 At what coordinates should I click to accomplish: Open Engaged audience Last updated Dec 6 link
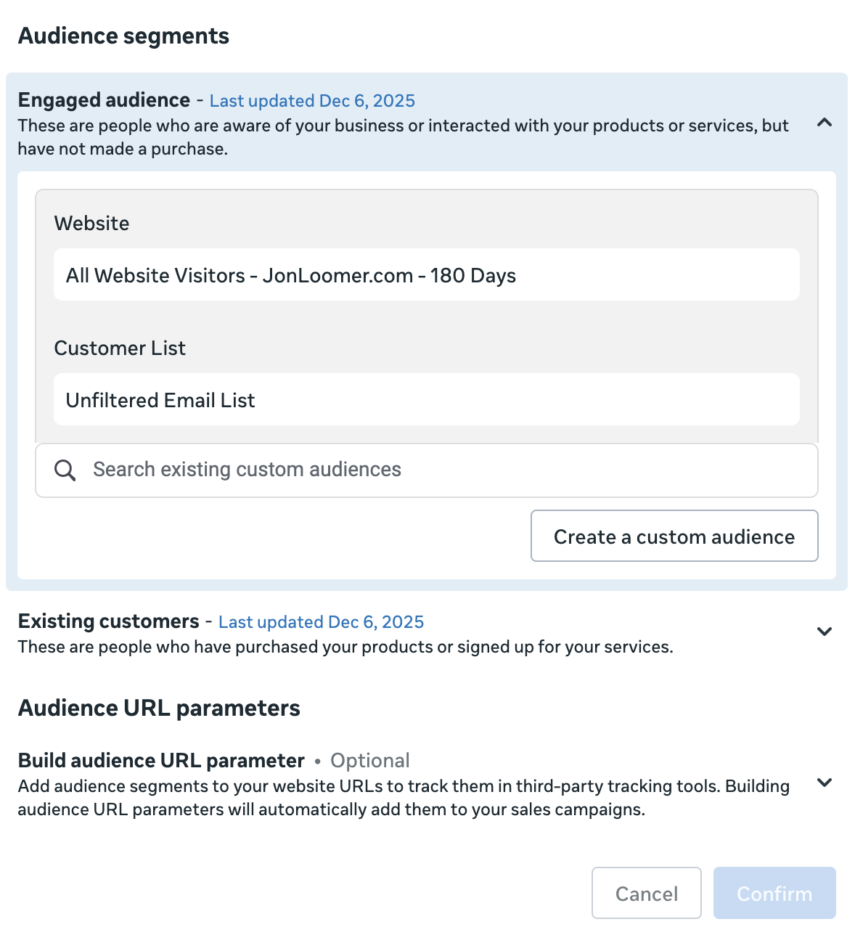click(312, 101)
